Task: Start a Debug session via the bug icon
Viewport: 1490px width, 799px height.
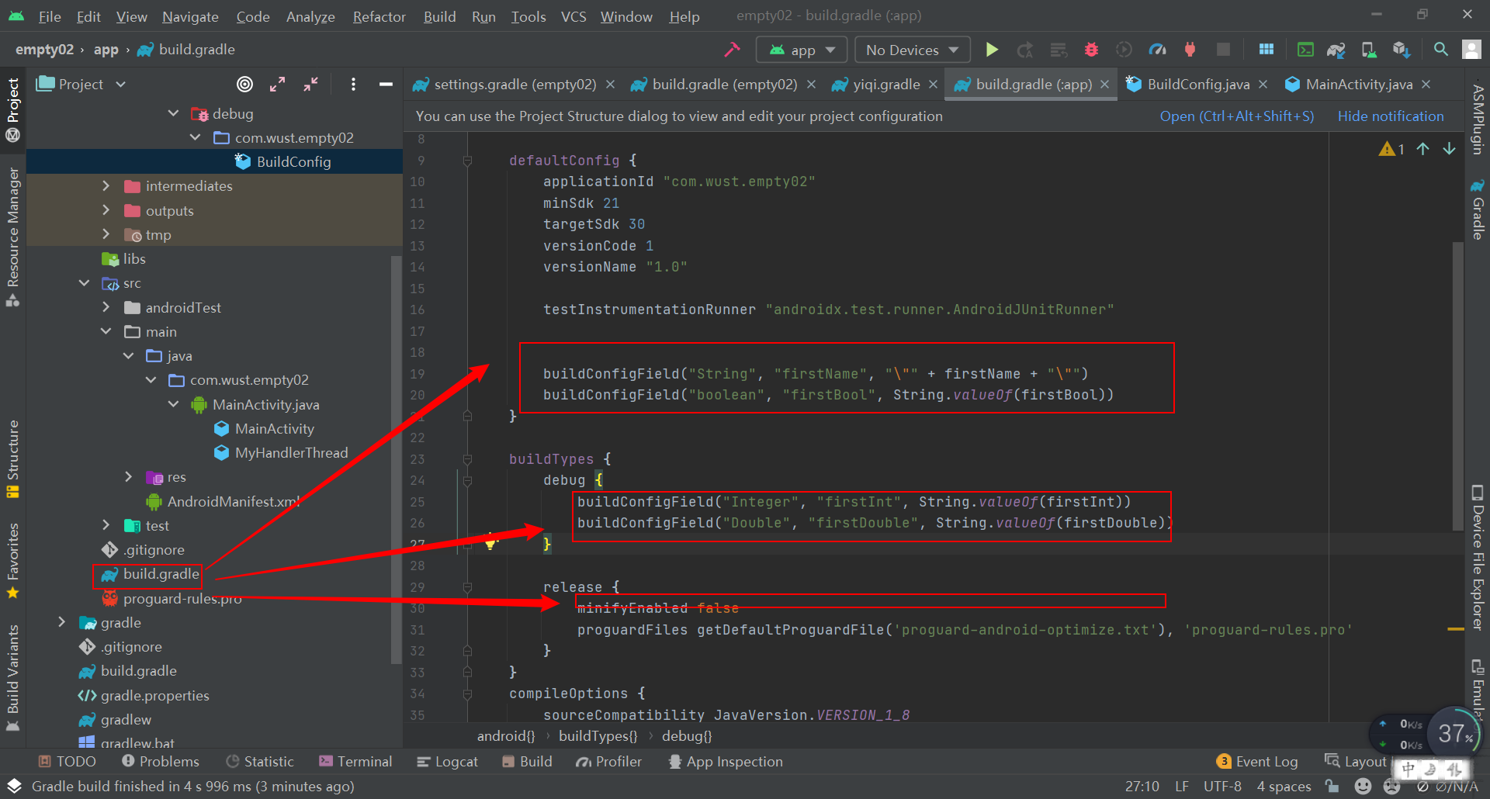Action: [x=1091, y=49]
